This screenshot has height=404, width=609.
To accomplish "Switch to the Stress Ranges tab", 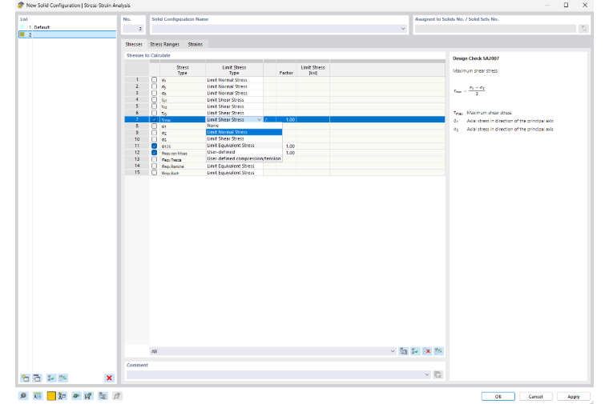I will point(165,44).
